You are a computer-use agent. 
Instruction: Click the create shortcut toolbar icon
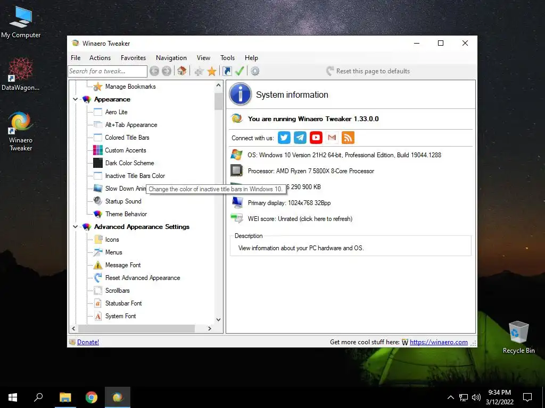[x=227, y=71]
